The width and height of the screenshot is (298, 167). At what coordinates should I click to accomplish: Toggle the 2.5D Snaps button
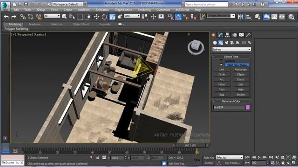[x=170, y=17]
